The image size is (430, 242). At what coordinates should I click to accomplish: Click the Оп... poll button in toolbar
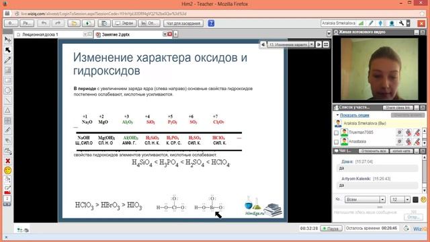pyautogui.click(x=149, y=24)
